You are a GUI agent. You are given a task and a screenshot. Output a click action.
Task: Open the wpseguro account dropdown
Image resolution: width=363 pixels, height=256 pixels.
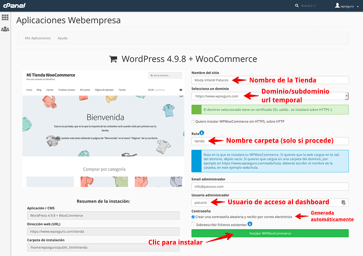point(347,6)
